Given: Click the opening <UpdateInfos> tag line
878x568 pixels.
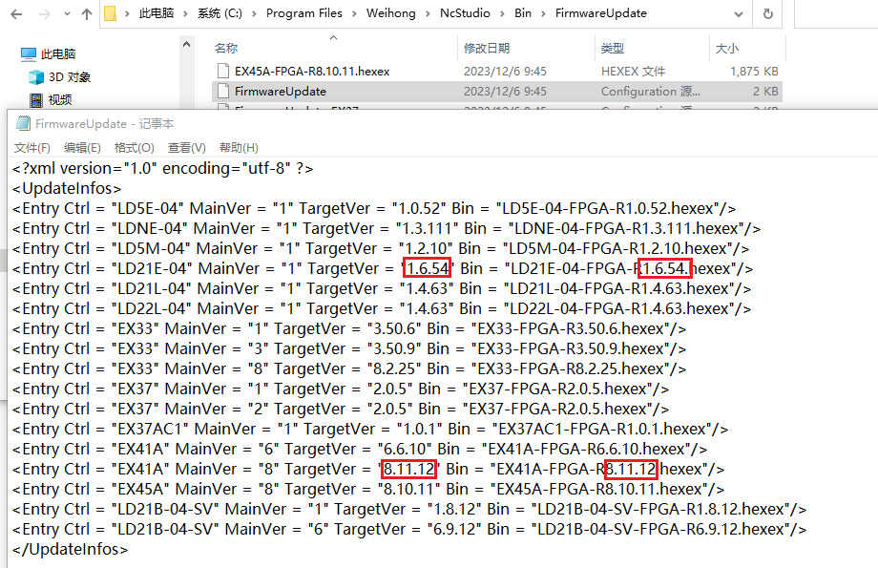Looking at the screenshot, I should pos(67,188).
